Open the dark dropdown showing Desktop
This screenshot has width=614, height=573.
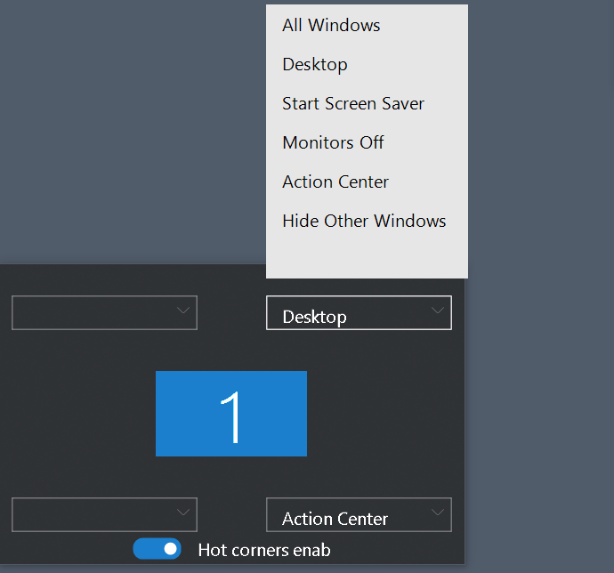[x=359, y=312]
